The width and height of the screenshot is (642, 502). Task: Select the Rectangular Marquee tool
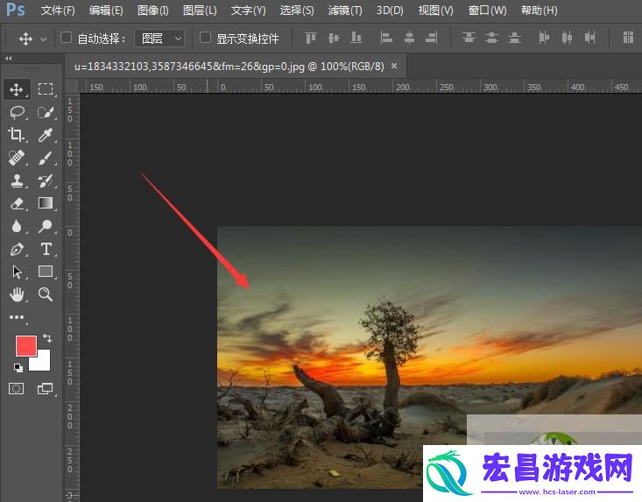[x=46, y=89]
